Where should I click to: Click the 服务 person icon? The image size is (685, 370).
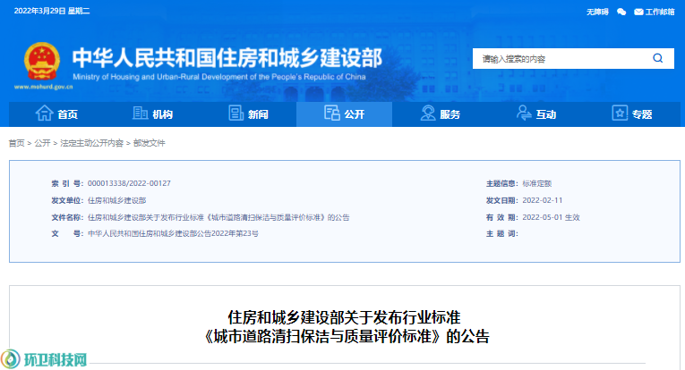428,114
